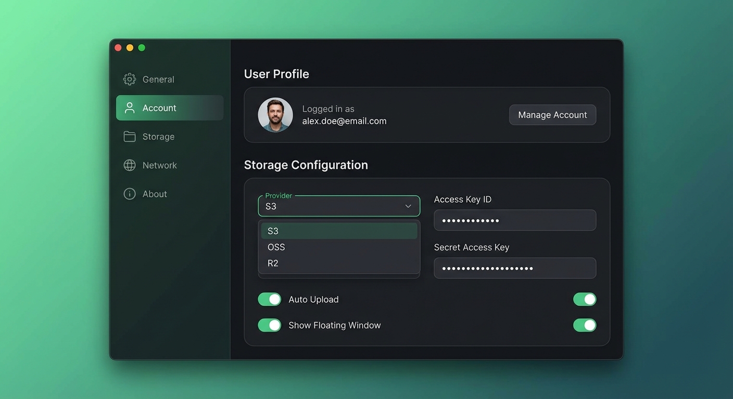Toggle the switch beside Show Floating Window
The width and height of the screenshot is (733, 399).
[x=585, y=325]
